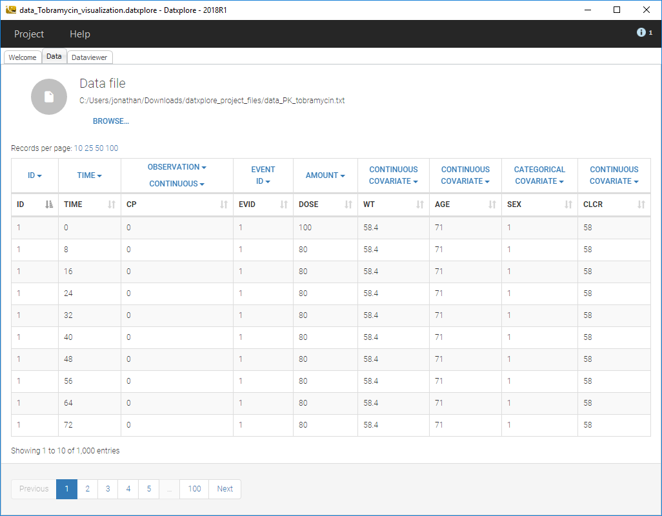Image resolution: width=662 pixels, height=516 pixels.
Task: Click the Previous page button
Action: click(x=34, y=489)
